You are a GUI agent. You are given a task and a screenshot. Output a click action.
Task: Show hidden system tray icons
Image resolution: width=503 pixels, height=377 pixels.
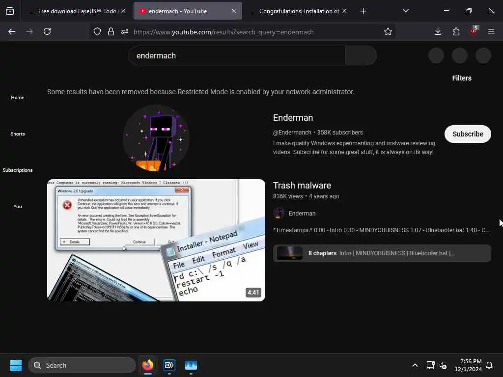click(x=415, y=365)
